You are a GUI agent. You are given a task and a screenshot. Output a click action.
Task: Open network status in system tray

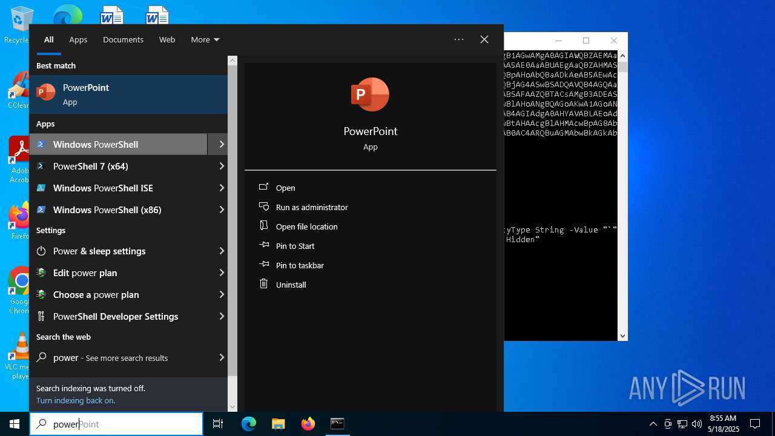point(682,424)
